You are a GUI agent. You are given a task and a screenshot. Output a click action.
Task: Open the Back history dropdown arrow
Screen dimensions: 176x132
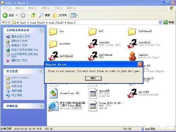17,15
